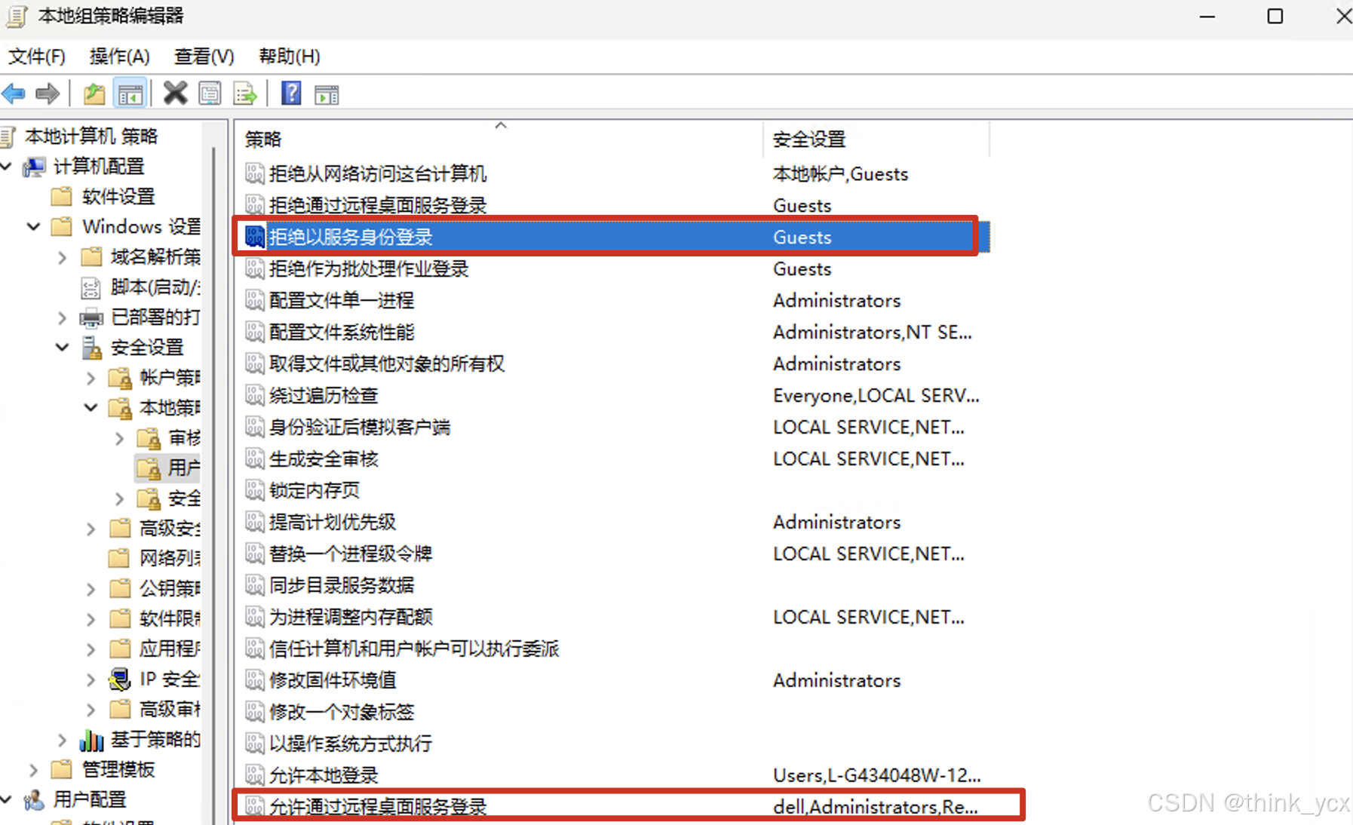Click the Export List toolbar icon

click(244, 94)
